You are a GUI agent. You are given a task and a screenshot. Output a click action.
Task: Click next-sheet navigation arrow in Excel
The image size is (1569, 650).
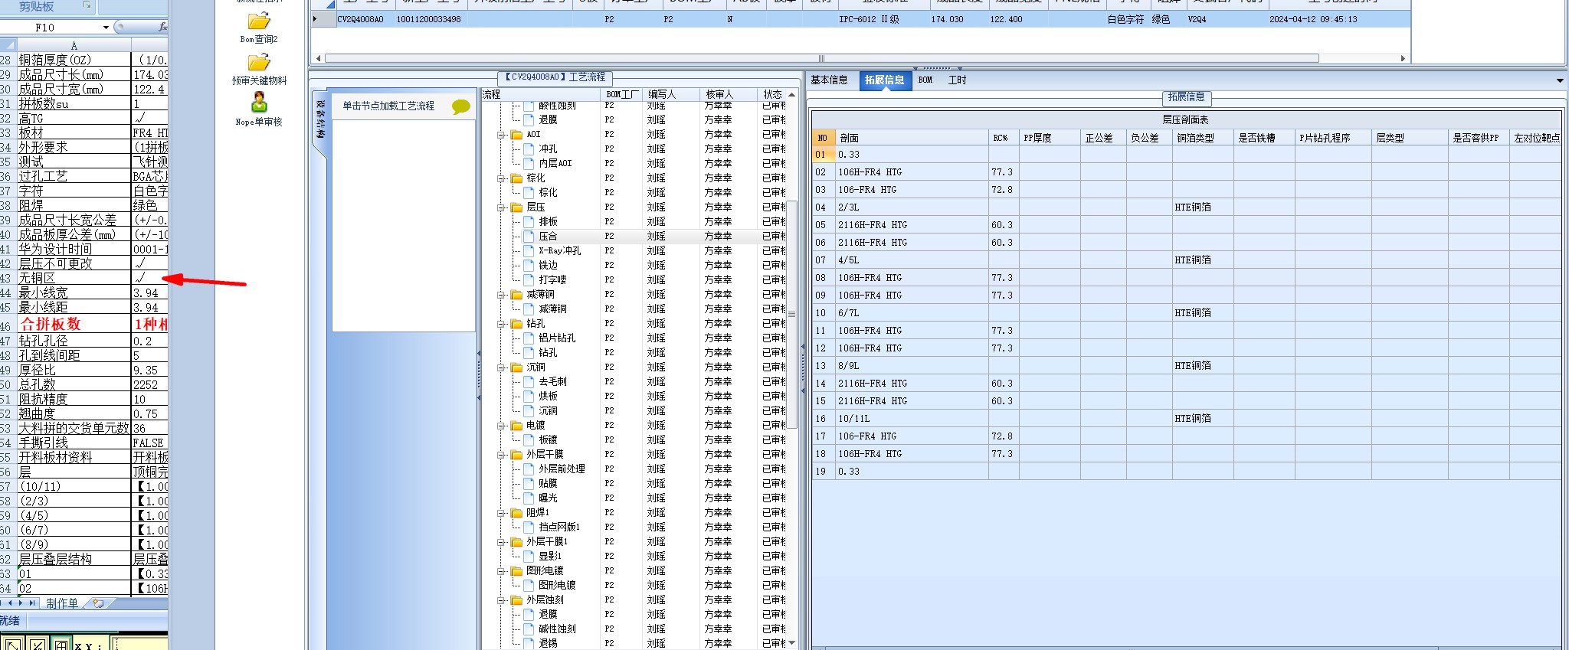pyautogui.click(x=21, y=603)
